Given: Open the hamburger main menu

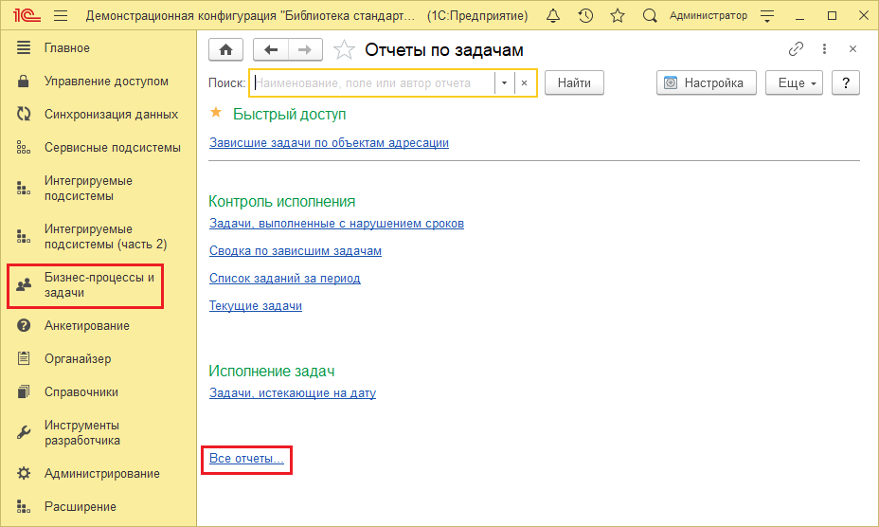Looking at the screenshot, I should (x=61, y=16).
